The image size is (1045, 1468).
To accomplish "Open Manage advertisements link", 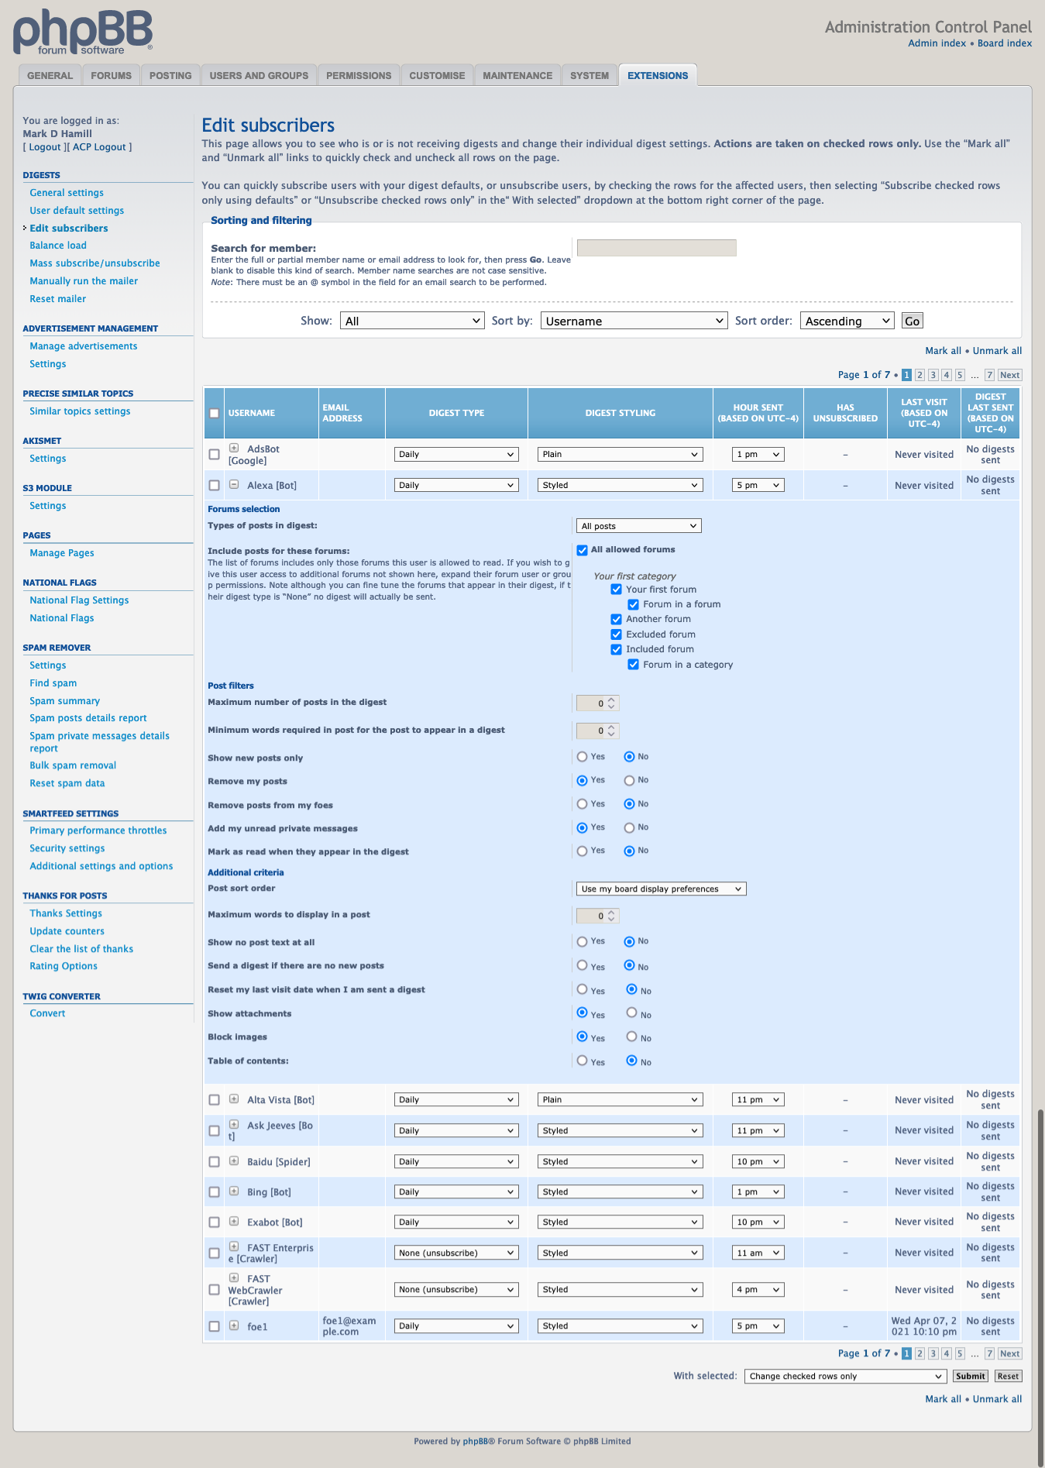I will 84,346.
